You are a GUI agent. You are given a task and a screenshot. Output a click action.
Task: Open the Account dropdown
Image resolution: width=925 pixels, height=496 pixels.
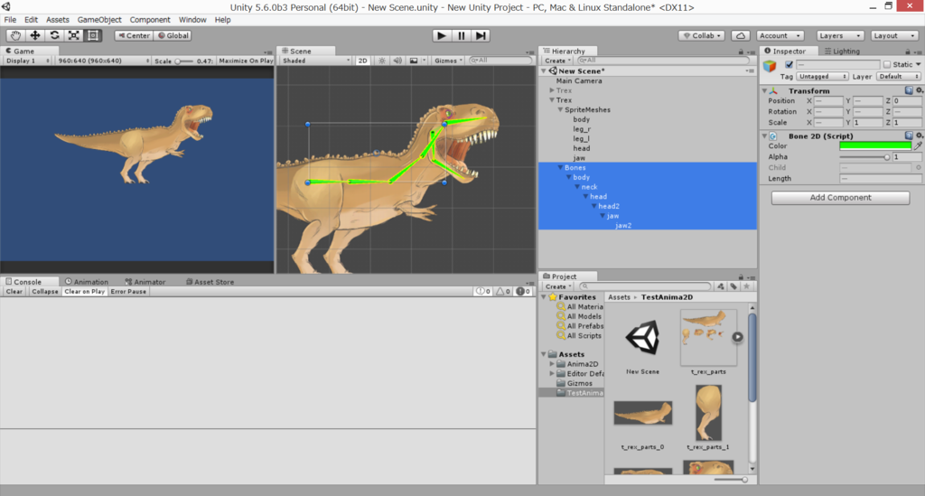(x=780, y=35)
